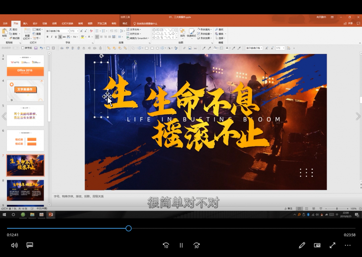362x257 pixels.
Task: Click the video seek bar handle
Action: tap(129, 228)
